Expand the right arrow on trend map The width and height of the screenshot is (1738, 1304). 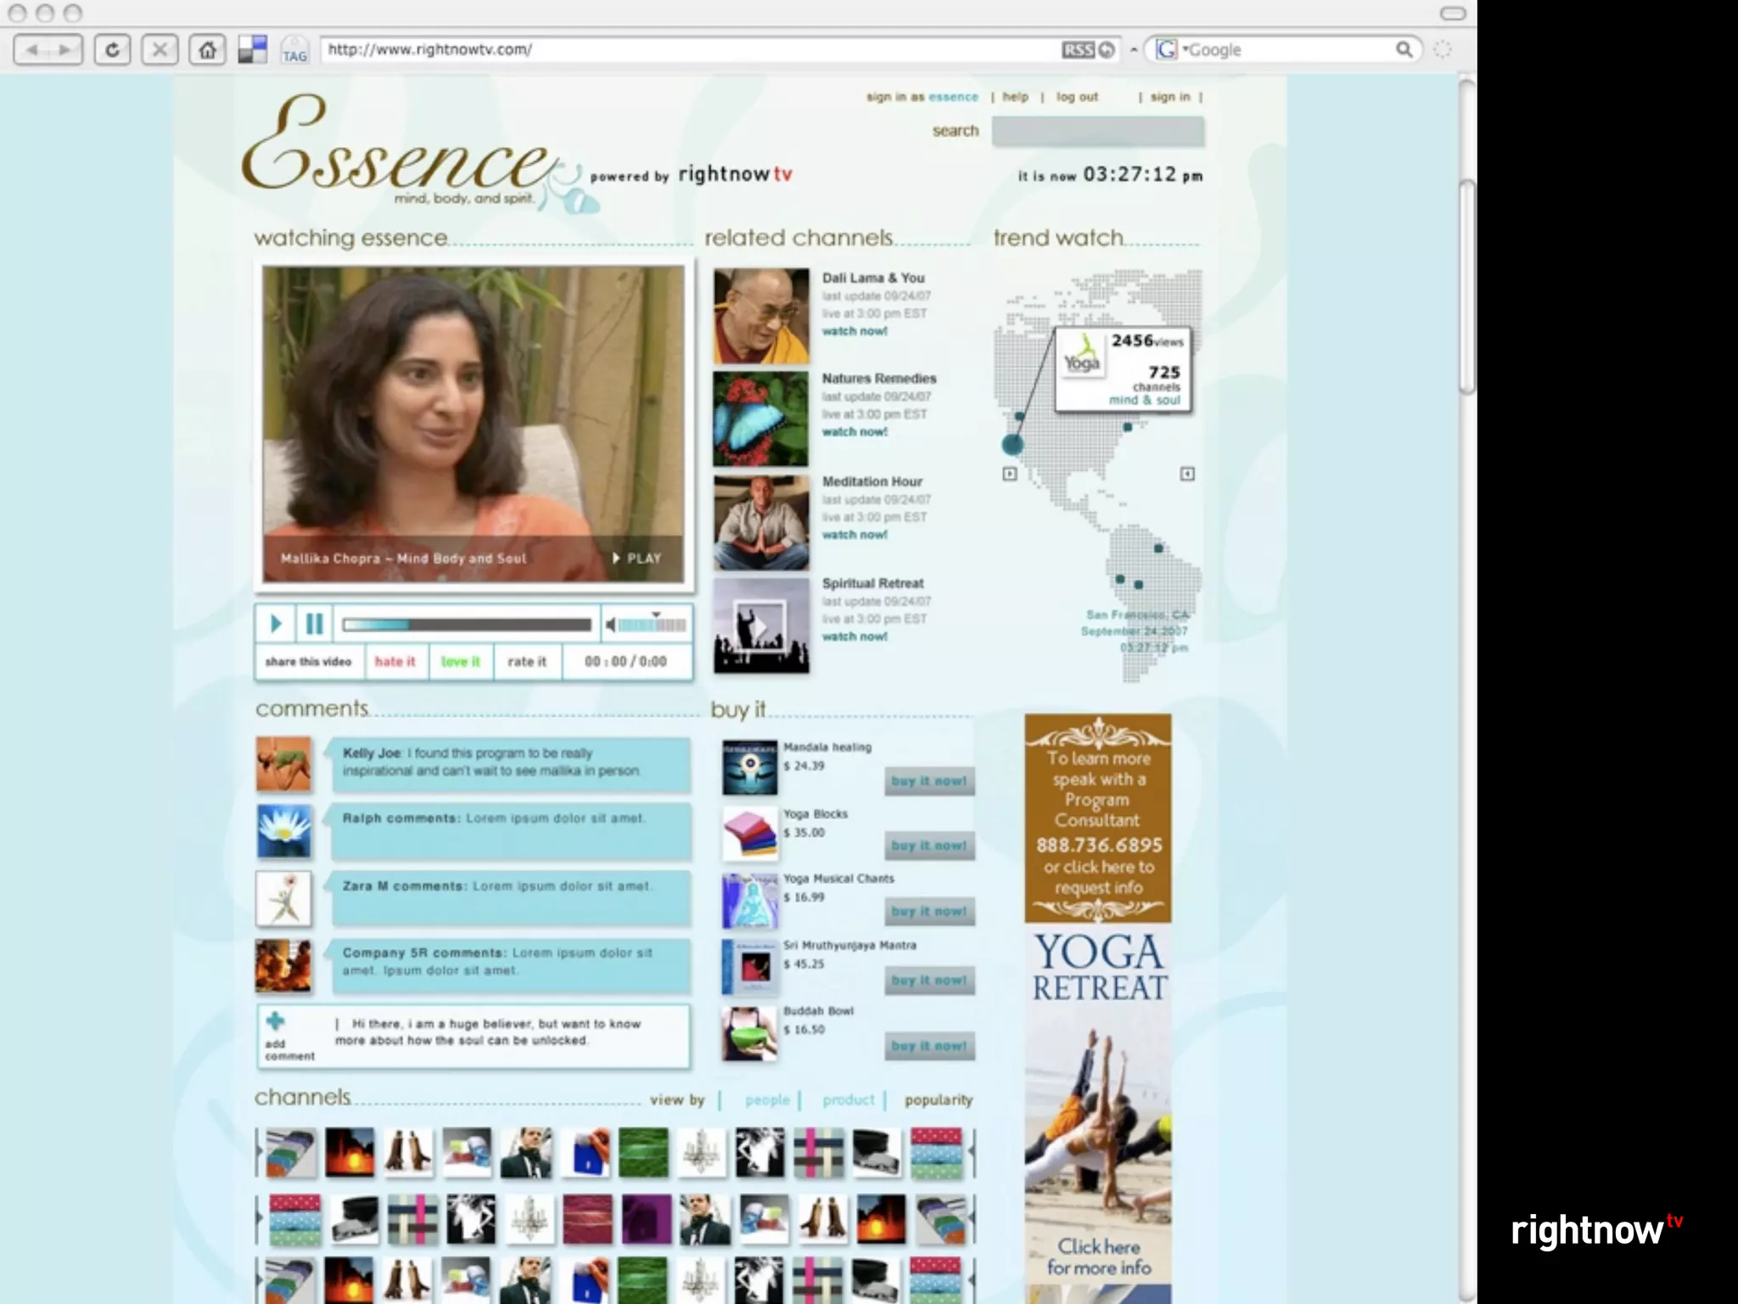tap(1187, 474)
